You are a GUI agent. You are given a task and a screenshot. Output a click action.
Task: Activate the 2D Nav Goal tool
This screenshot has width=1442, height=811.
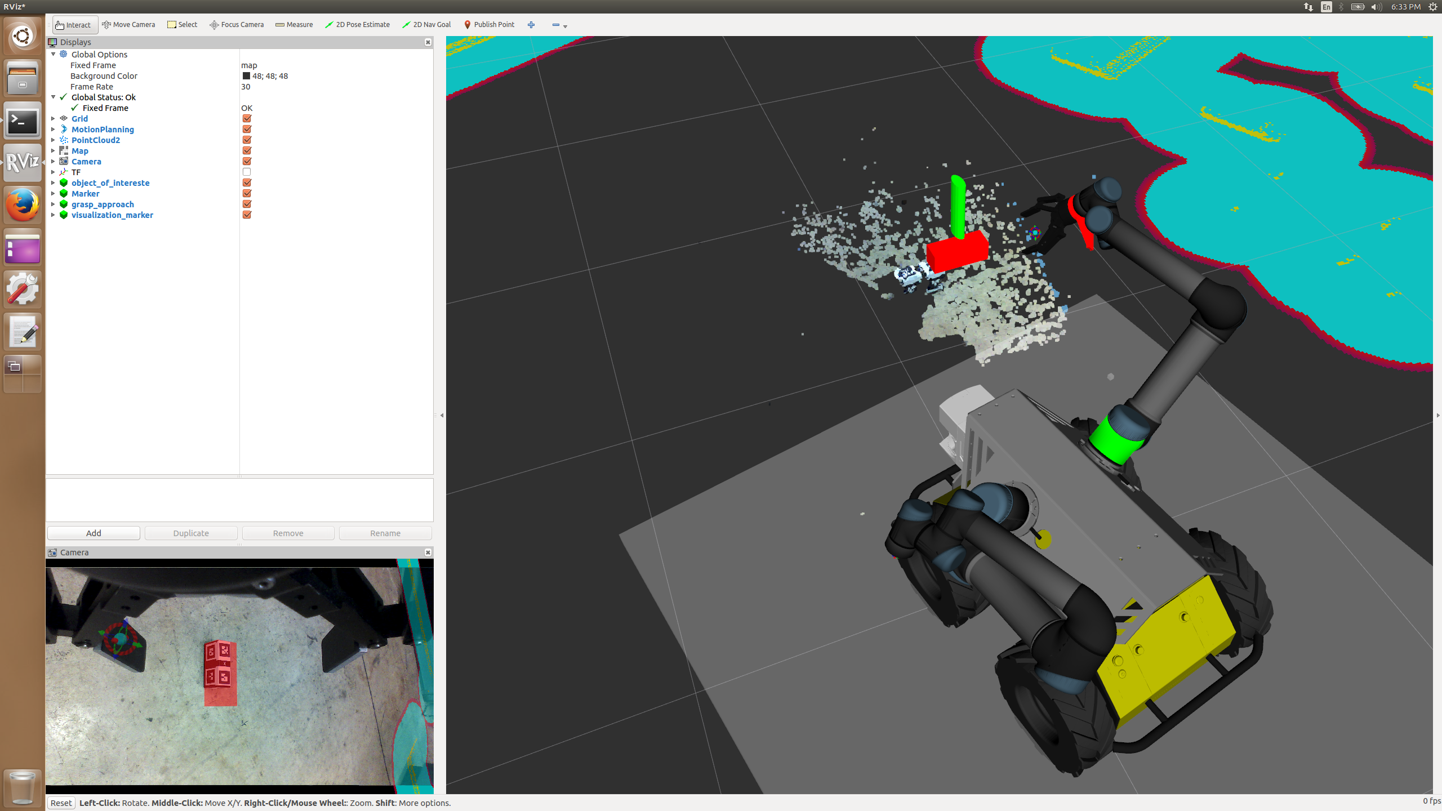426,25
